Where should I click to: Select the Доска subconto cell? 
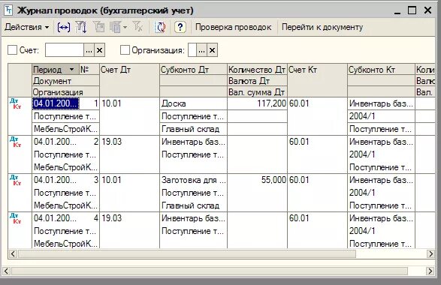[x=193, y=103]
